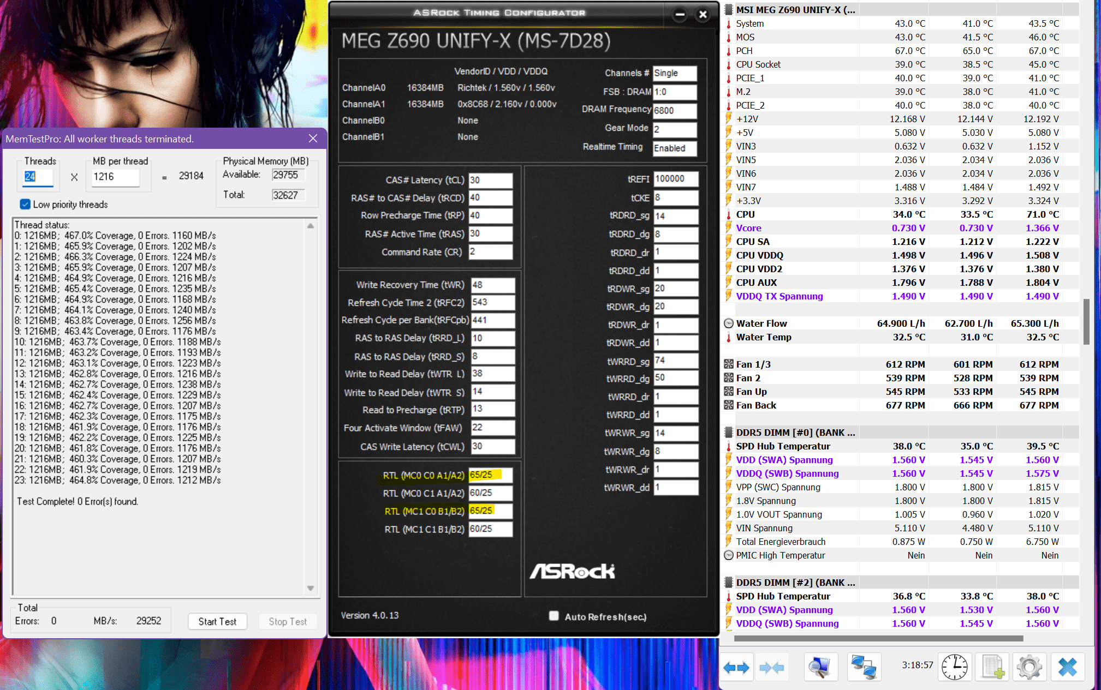Image resolution: width=1101 pixels, height=690 pixels.
Task: Click the ChannelA0 Richtek voltage text
Action: pos(506,88)
